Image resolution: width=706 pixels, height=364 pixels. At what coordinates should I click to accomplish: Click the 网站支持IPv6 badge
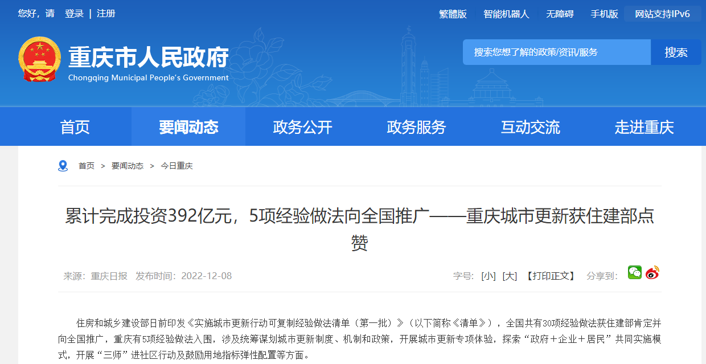[662, 14]
